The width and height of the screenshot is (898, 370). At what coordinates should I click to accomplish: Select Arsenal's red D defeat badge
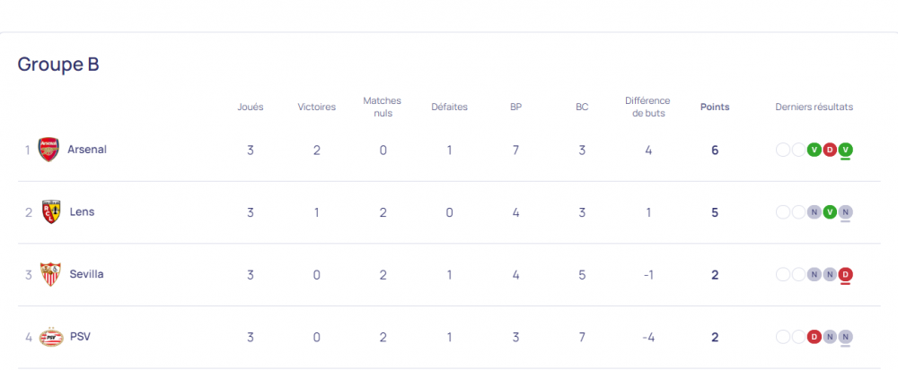[830, 151]
